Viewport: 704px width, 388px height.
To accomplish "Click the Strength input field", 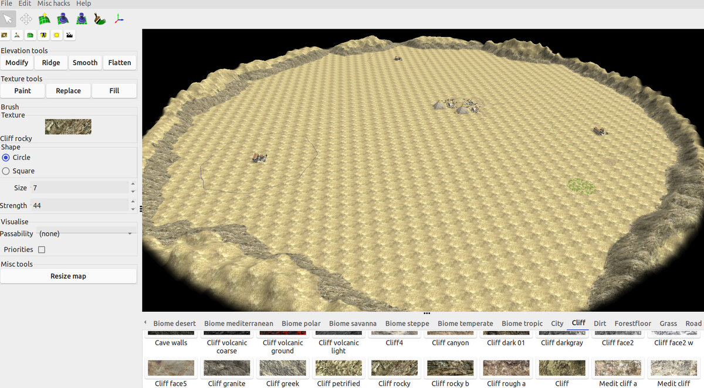I will click(79, 205).
